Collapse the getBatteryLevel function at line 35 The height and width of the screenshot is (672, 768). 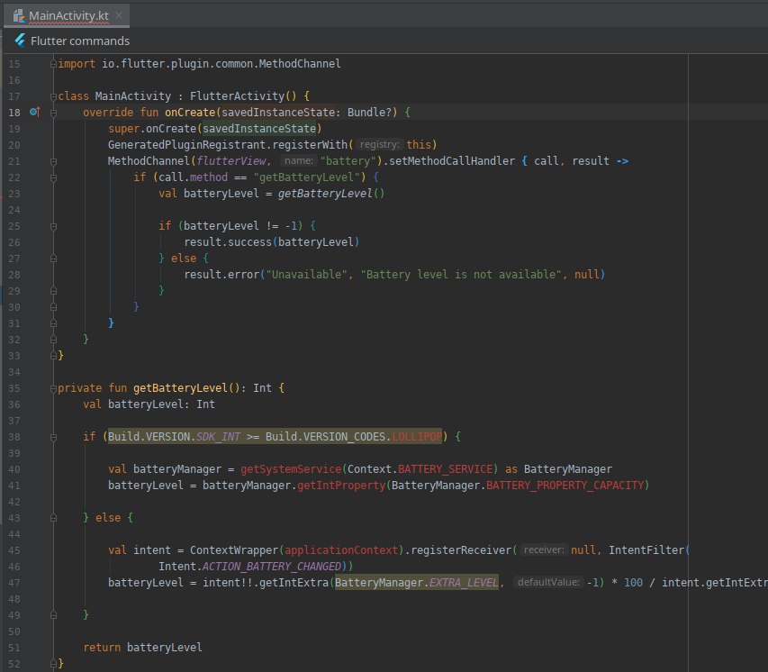[53, 388]
